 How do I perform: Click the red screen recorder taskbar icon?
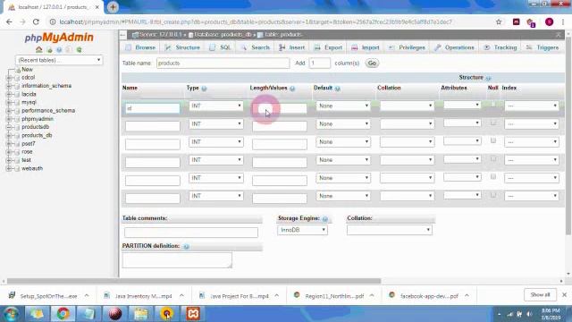tap(115, 314)
